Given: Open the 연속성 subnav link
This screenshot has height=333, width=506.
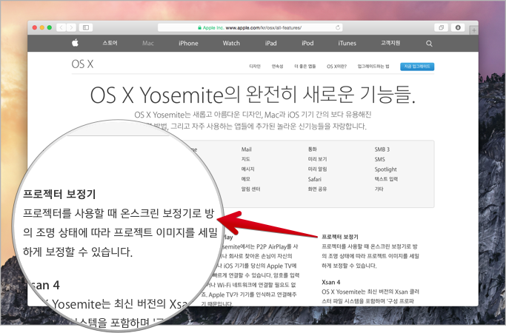Looking at the screenshot, I should click(277, 67).
